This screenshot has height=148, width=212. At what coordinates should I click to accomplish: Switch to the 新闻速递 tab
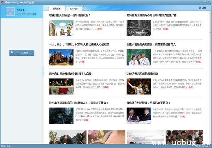(x=57, y=8)
